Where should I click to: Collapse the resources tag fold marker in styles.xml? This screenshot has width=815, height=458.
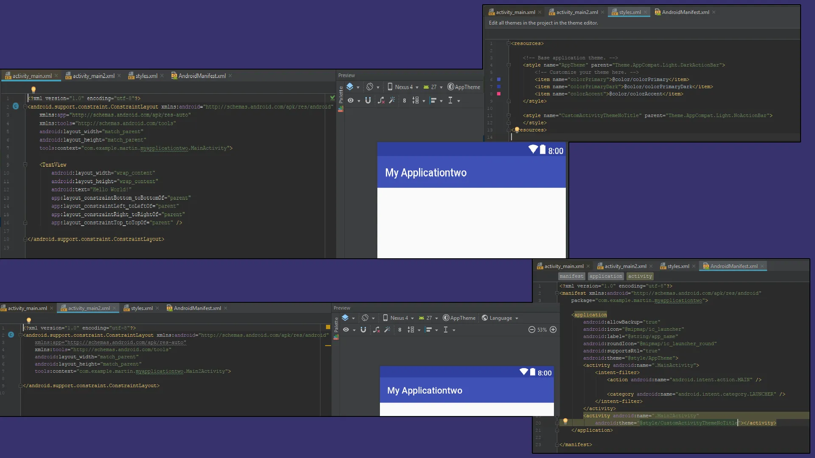click(508, 43)
